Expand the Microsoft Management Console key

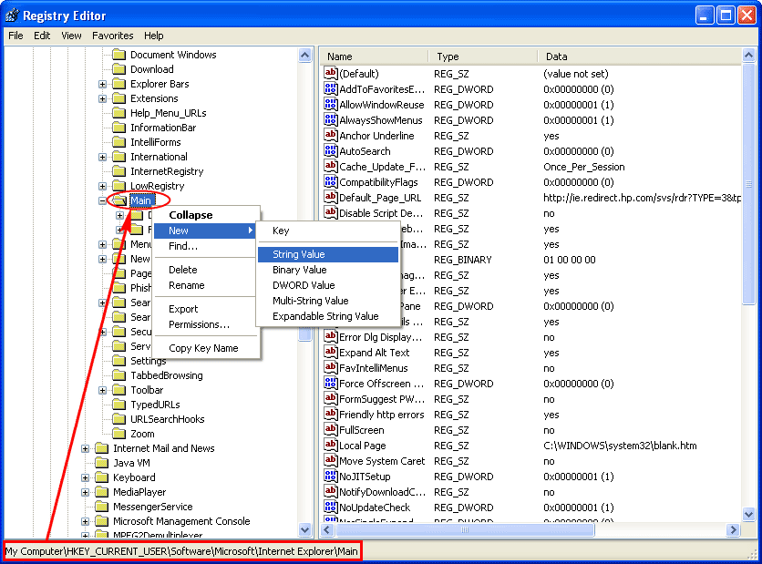click(x=85, y=521)
